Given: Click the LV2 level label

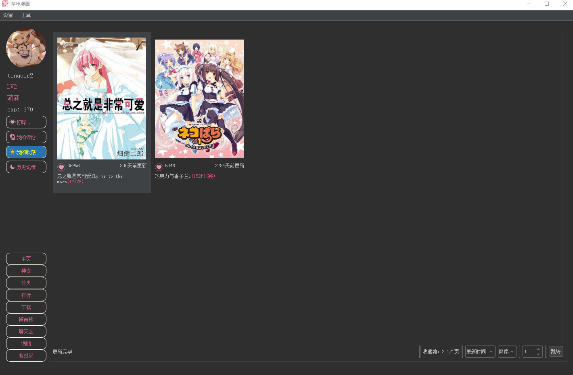Looking at the screenshot, I should [12, 87].
